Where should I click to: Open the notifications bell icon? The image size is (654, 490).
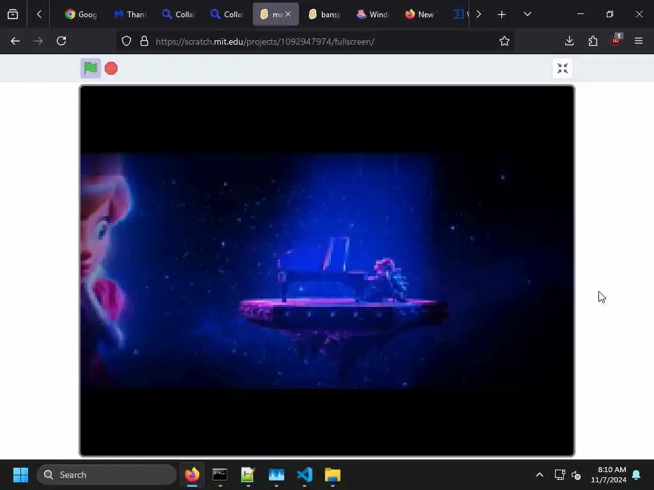637,475
